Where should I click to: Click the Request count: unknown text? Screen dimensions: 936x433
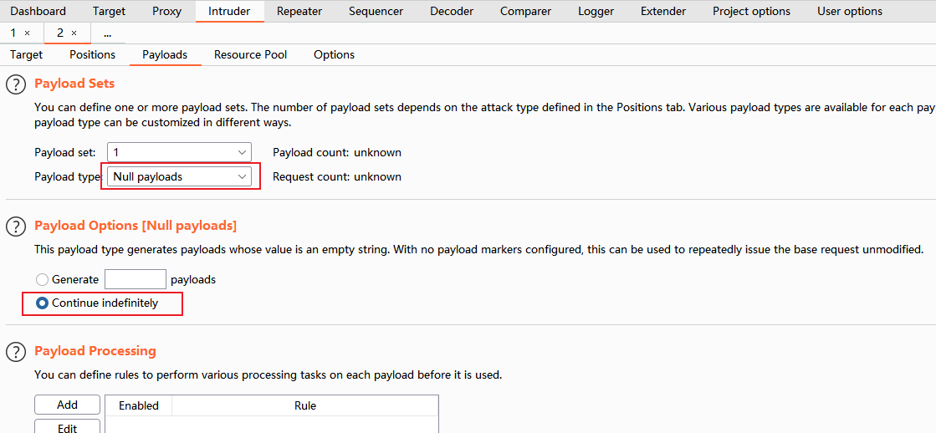click(x=337, y=176)
